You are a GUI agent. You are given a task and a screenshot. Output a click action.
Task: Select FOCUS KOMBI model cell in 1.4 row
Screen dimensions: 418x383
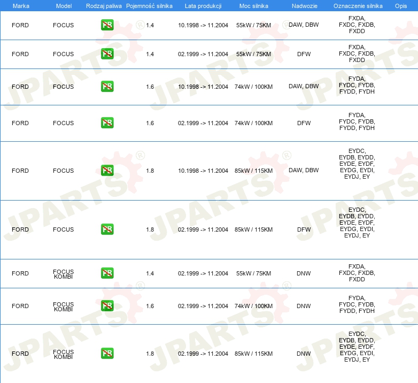(x=63, y=274)
